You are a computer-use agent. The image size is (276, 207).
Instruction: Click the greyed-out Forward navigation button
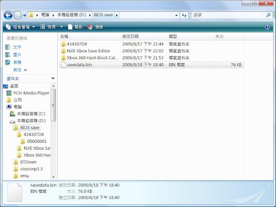[18, 15]
